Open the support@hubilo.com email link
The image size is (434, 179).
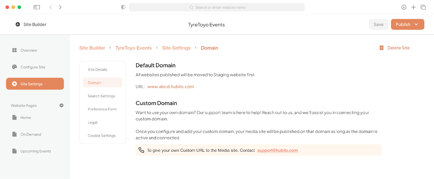pos(277,150)
